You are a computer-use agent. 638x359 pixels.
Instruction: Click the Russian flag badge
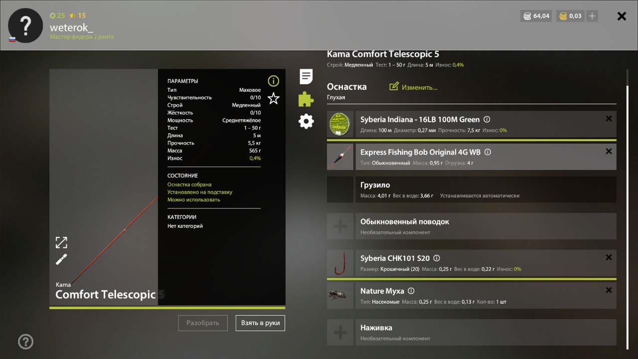pyautogui.click(x=12, y=39)
